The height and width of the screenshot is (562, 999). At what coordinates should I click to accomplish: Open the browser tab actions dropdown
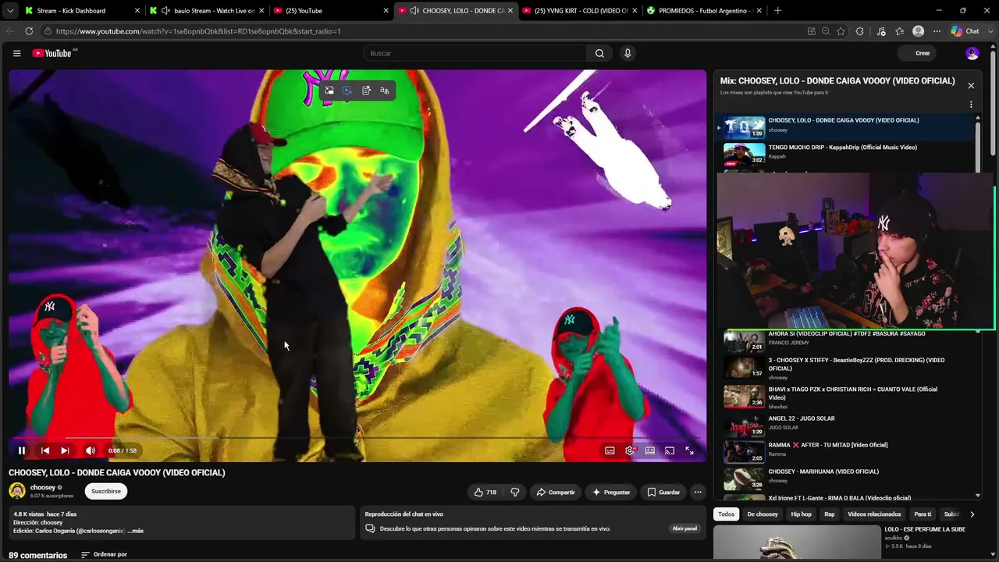coord(10,11)
